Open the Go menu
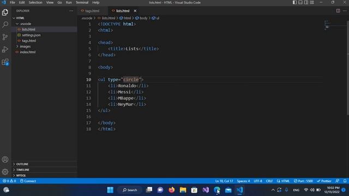The width and height of the screenshot is (349, 196). (x=59, y=2)
